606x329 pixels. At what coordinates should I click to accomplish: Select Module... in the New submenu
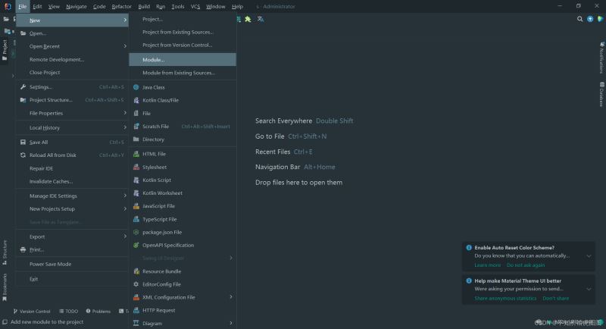pos(183,60)
